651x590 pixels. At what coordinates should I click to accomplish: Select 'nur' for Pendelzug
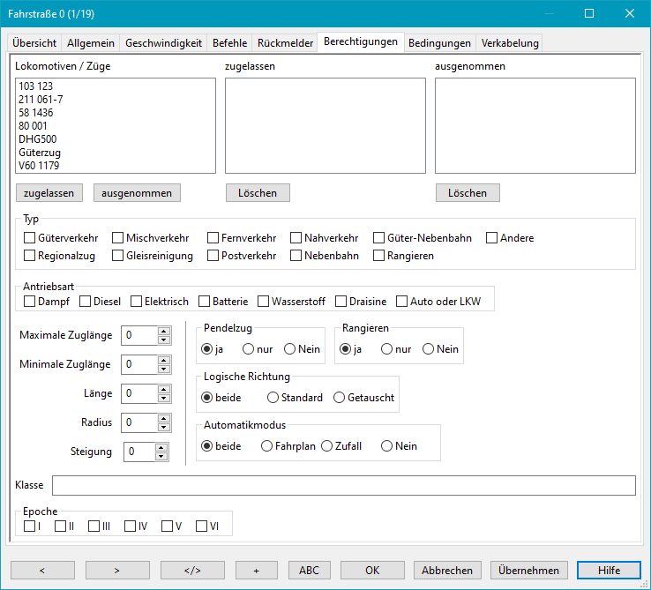point(249,349)
